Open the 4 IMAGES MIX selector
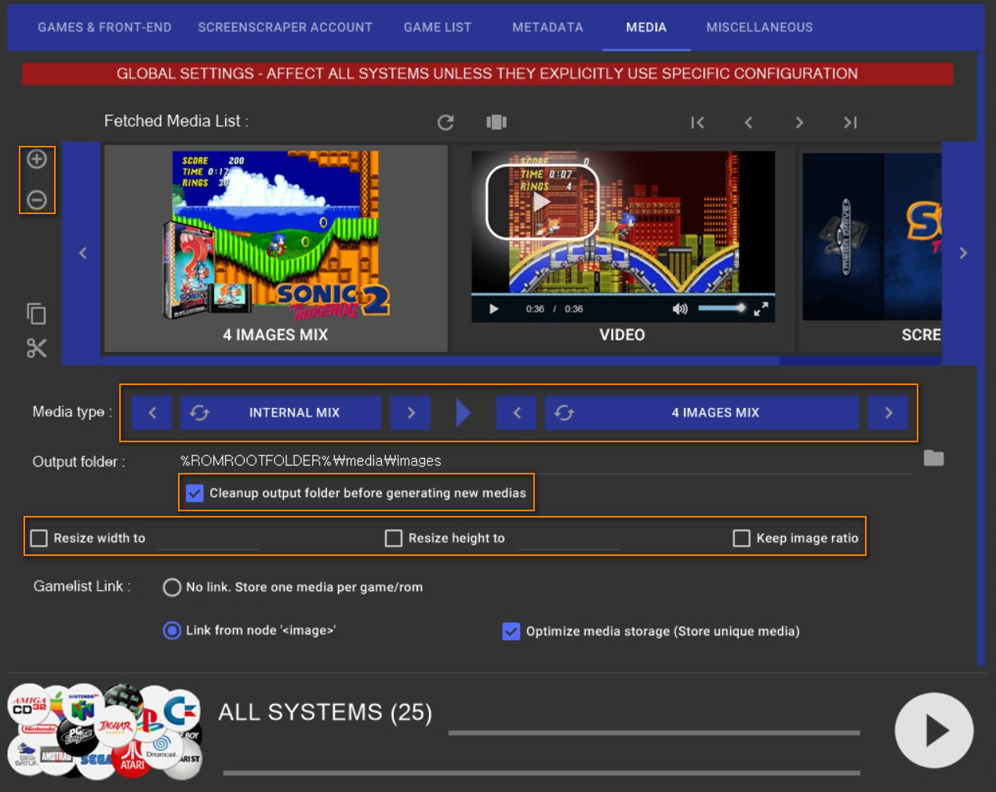 click(702, 412)
